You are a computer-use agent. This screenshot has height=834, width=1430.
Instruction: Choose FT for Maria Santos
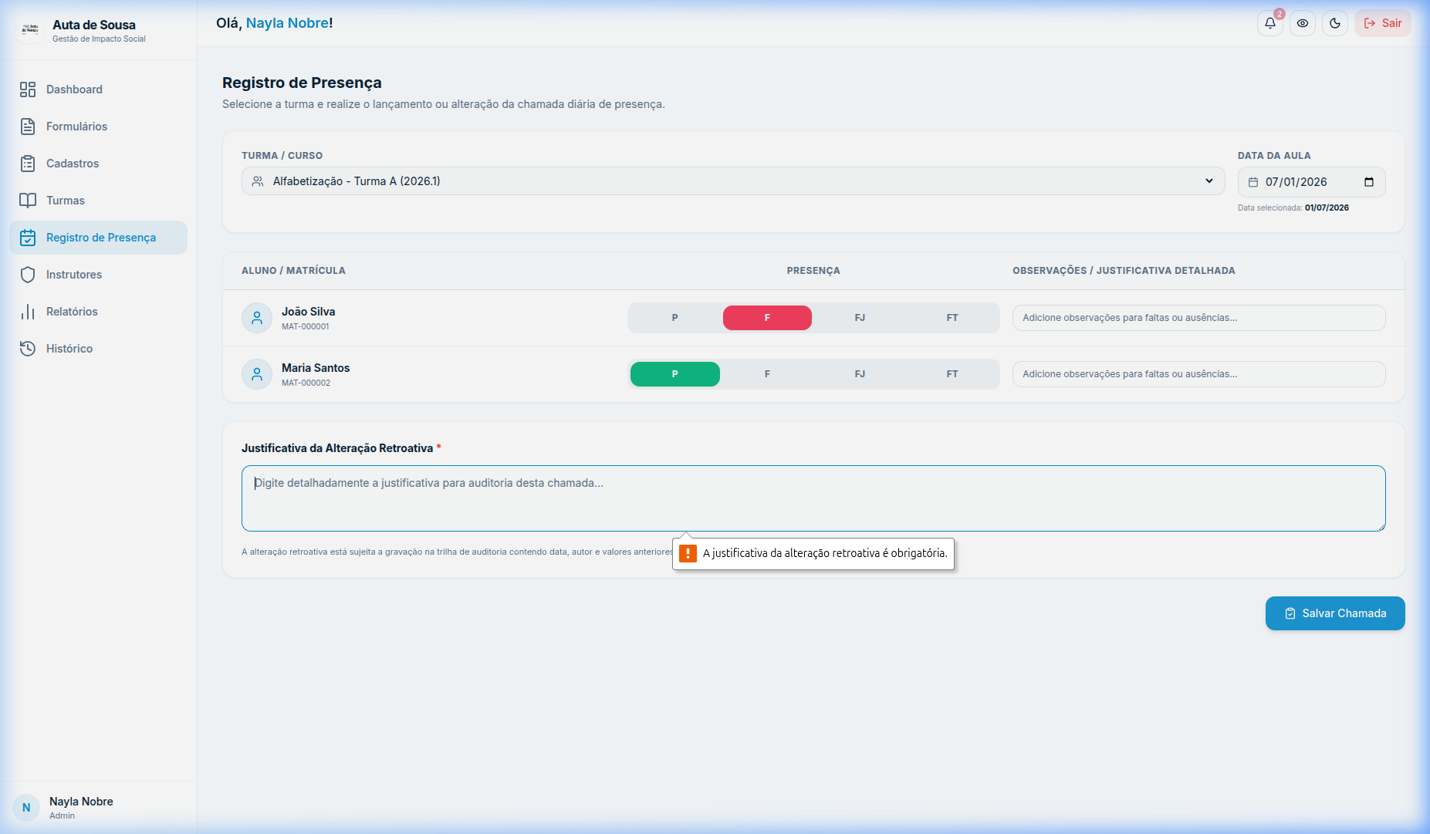(x=952, y=374)
